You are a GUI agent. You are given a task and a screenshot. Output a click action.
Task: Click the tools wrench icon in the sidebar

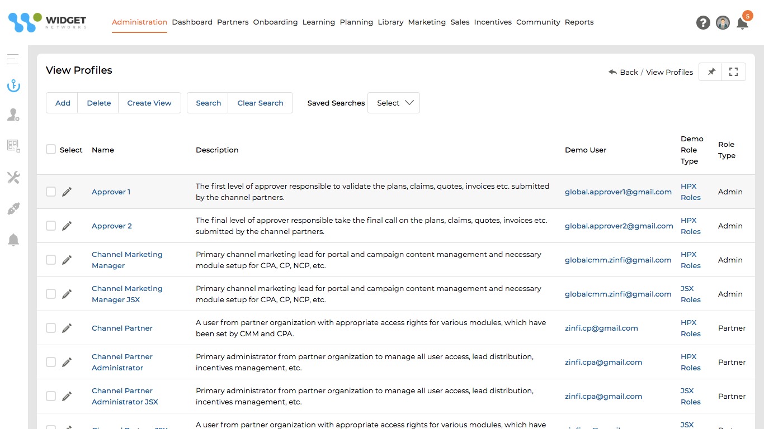[13, 177]
